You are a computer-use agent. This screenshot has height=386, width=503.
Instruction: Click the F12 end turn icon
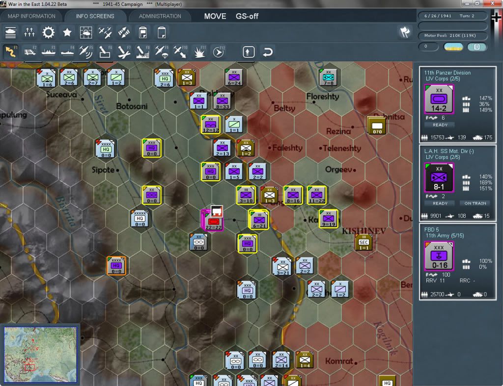pos(219,51)
